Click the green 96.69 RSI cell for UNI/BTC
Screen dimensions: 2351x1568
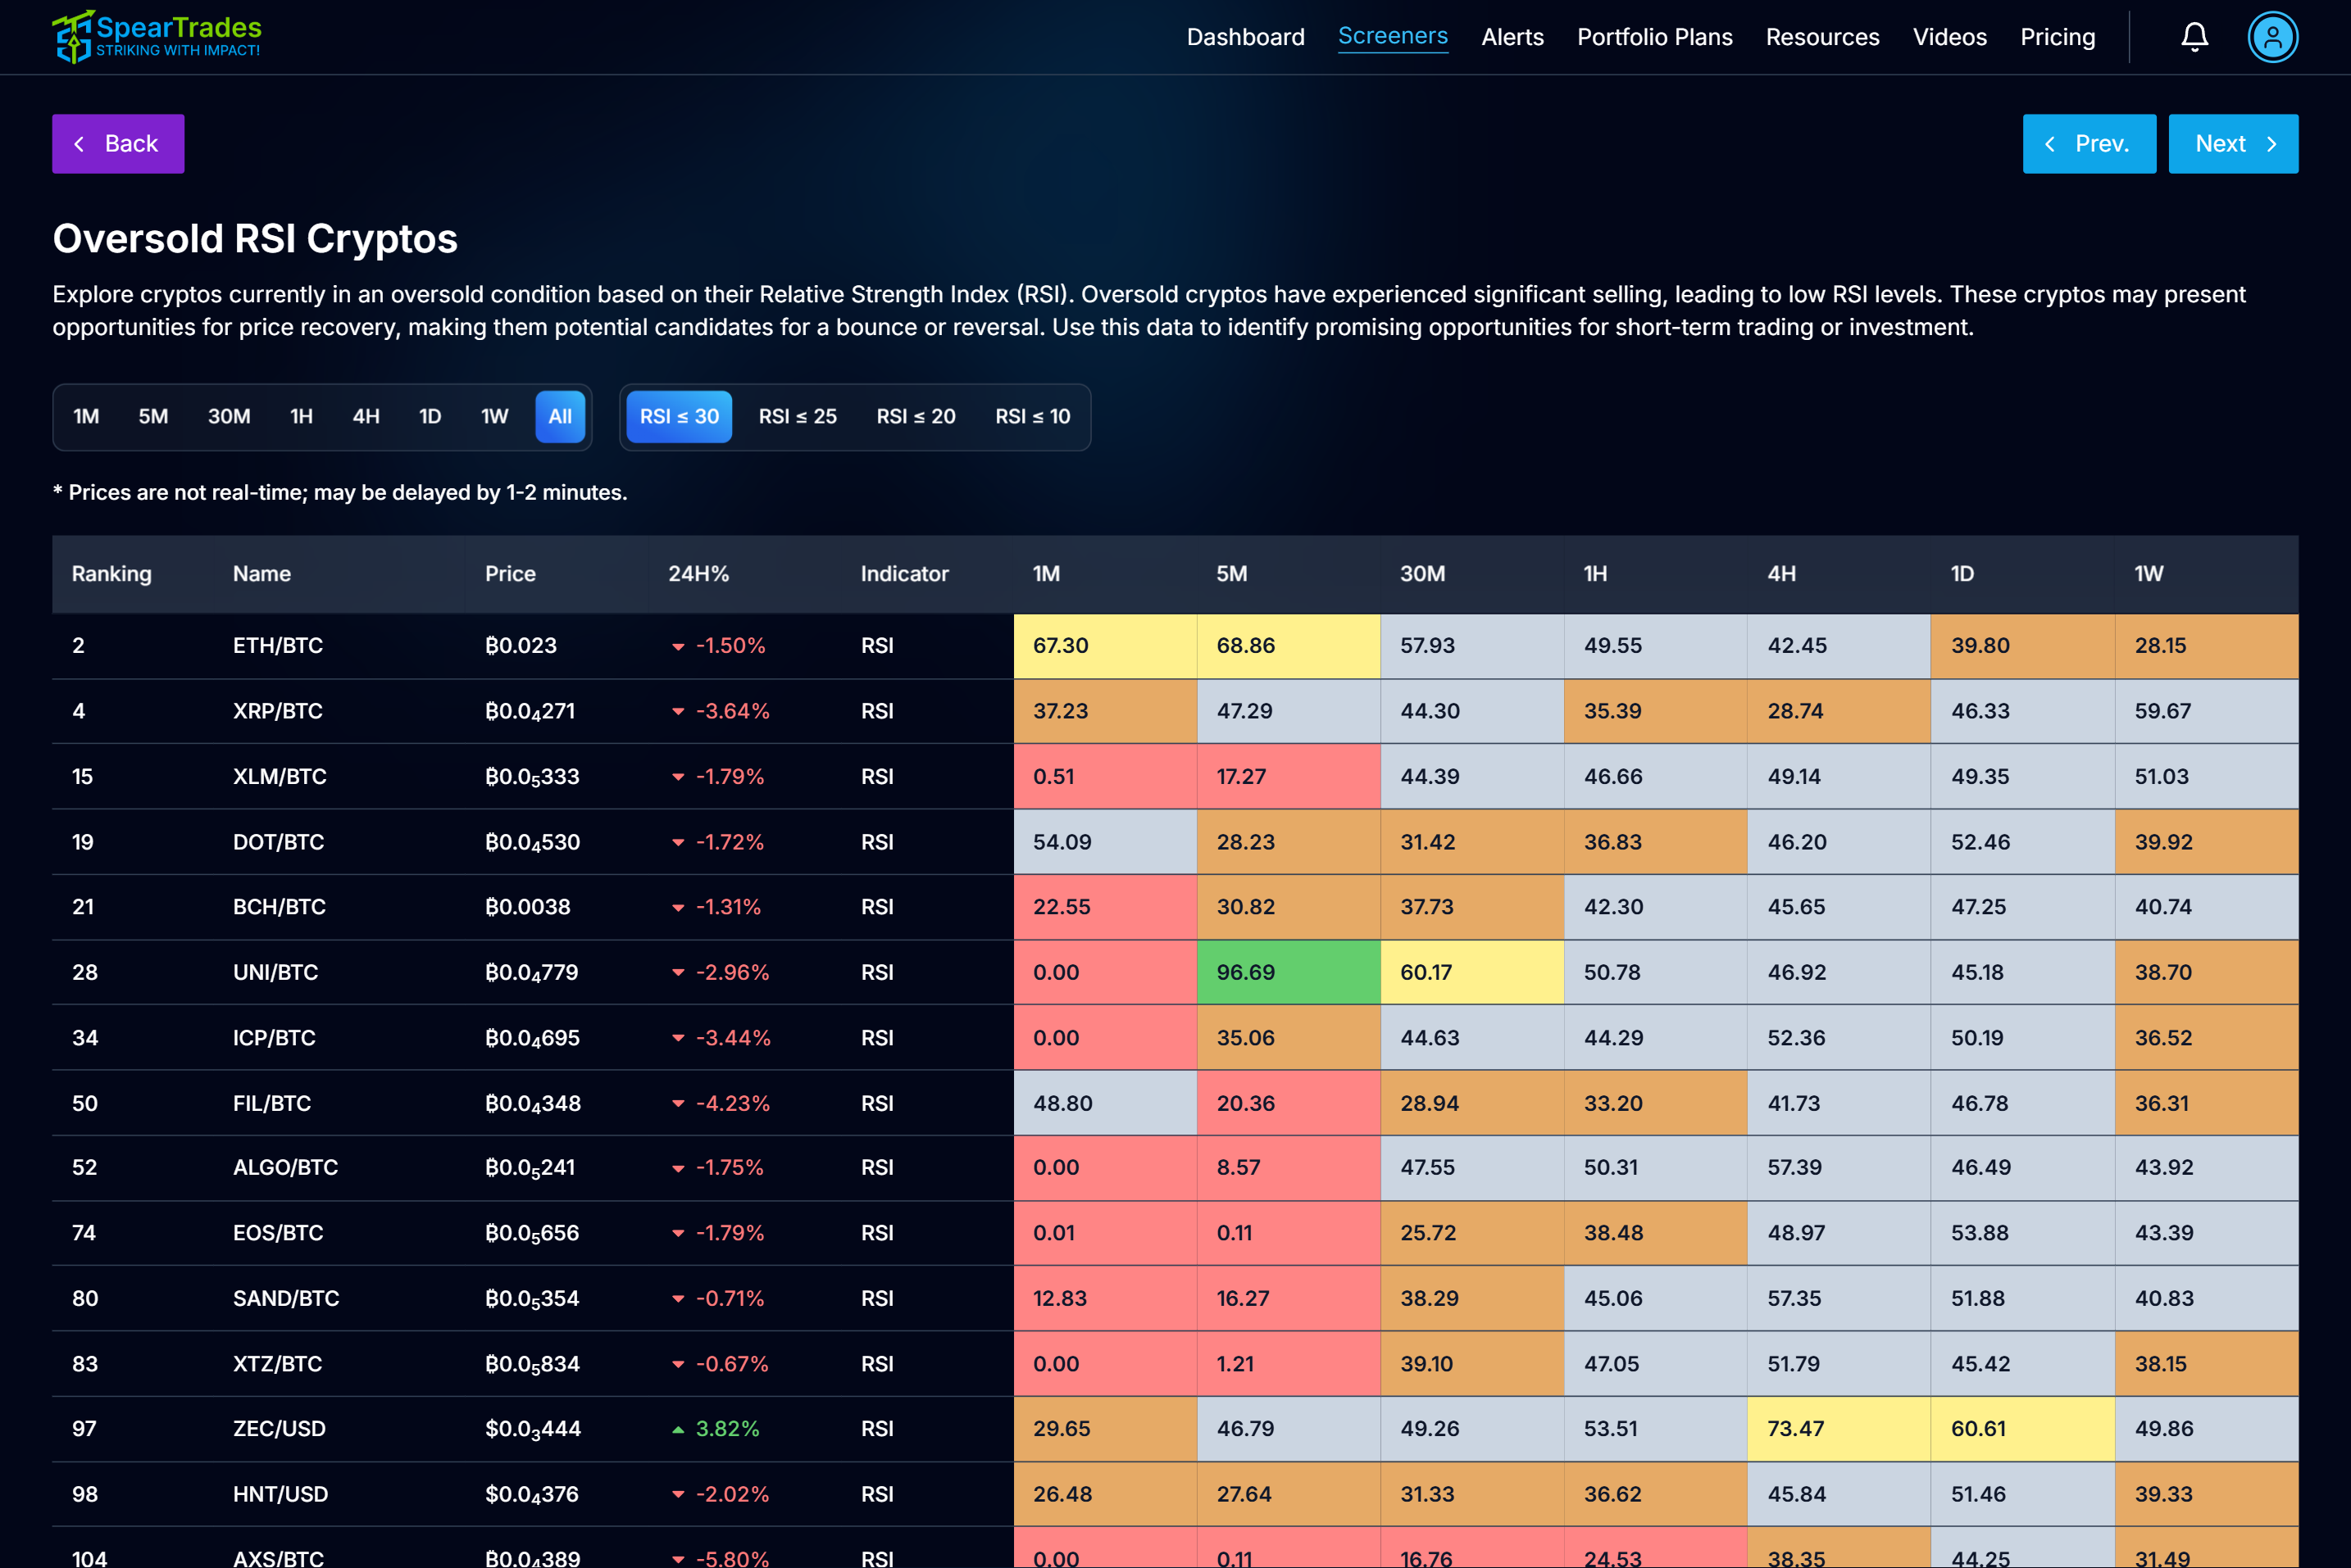click(1289, 972)
